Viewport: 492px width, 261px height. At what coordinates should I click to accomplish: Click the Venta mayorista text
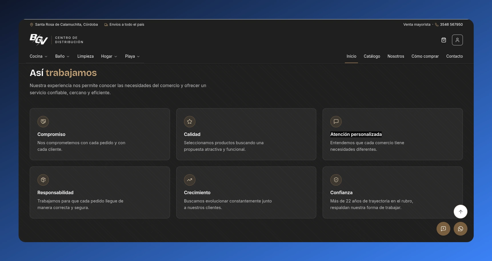pos(417,25)
